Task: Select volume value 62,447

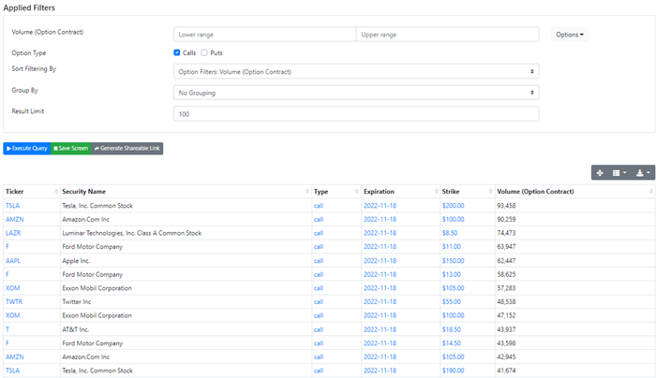Action: (506, 261)
